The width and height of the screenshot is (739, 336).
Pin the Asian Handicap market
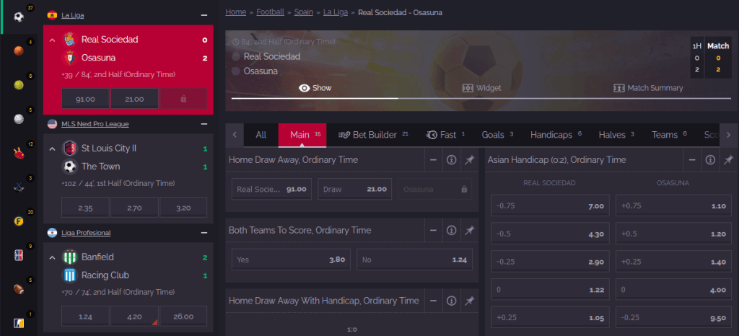pos(729,160)
